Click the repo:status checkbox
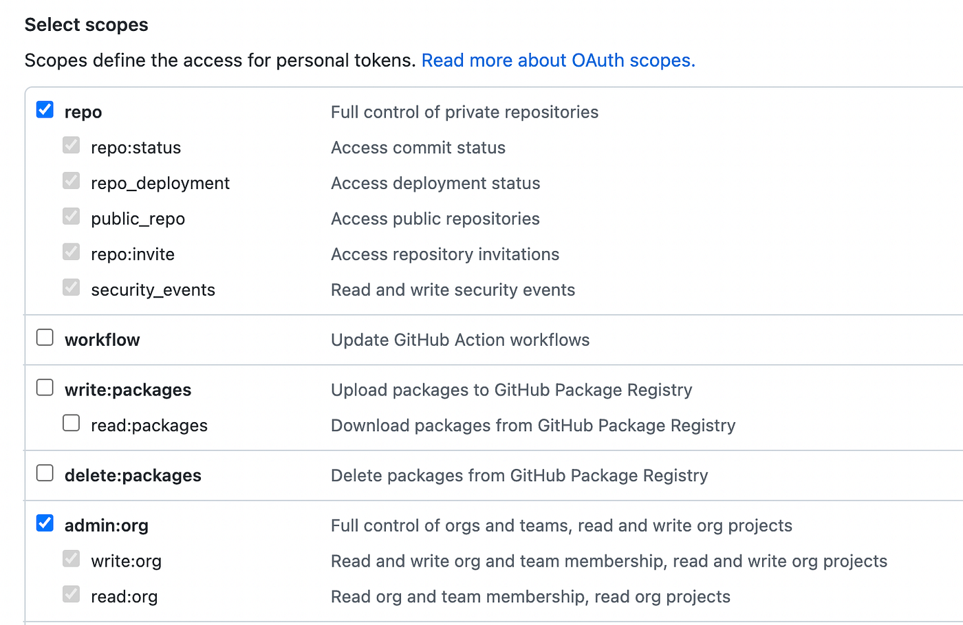Screen dimensions: 963x625 click(71, 144)
